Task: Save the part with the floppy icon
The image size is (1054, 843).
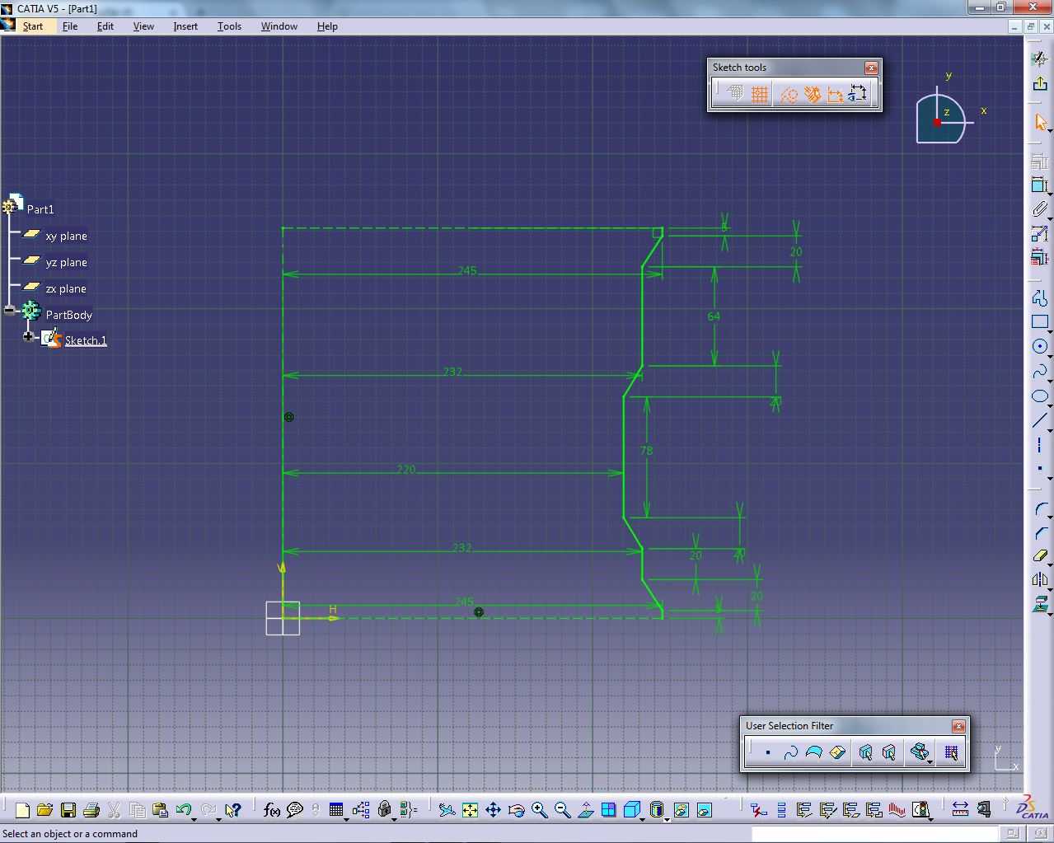Action: coord(68,810)
